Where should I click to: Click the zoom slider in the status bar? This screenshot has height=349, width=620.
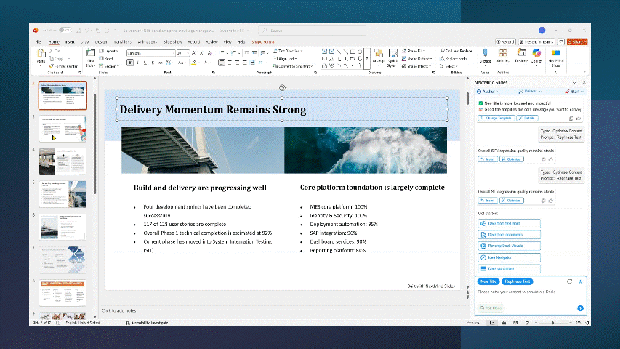(553, 323)
